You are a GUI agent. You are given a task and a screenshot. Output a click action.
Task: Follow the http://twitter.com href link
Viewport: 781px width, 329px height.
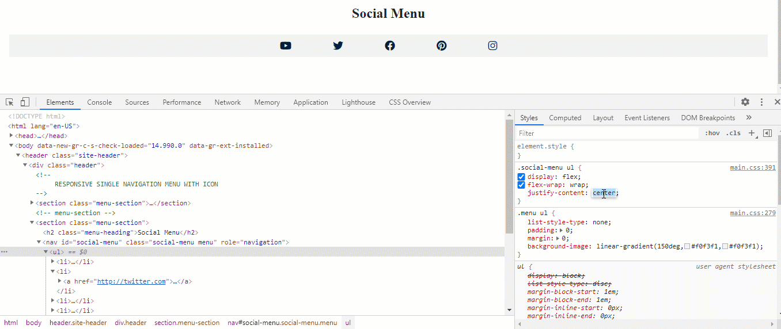pyautogui.click(x=131, y=281)
